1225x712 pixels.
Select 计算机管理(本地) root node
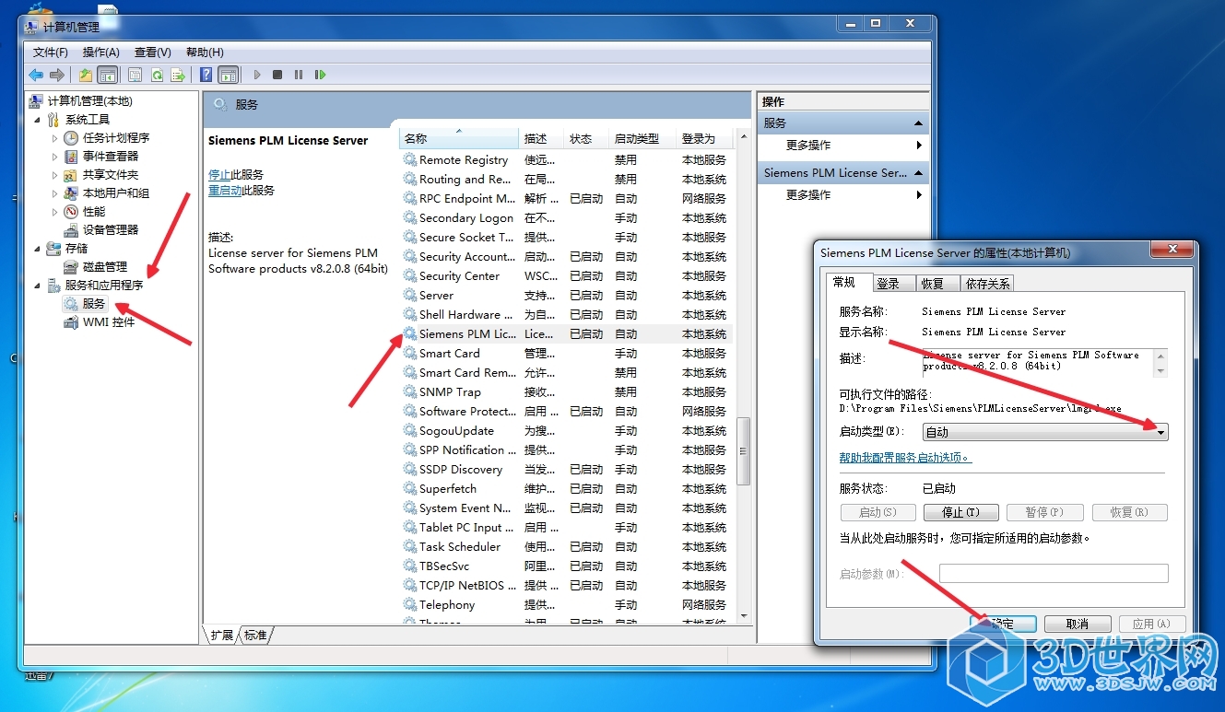(x=89, y=101)
